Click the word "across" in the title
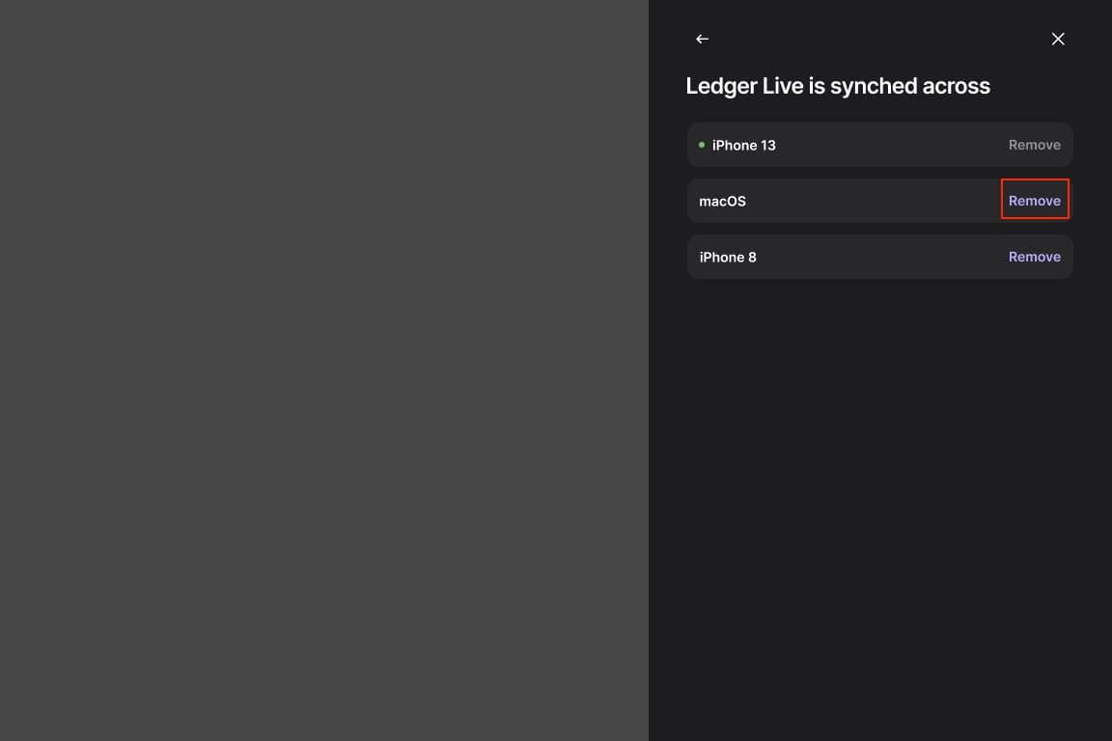1112x741 pixels. (956, 86)
